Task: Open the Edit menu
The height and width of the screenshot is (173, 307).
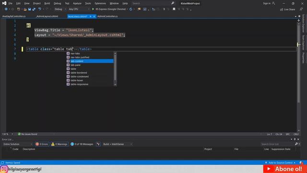Action: 18,3
